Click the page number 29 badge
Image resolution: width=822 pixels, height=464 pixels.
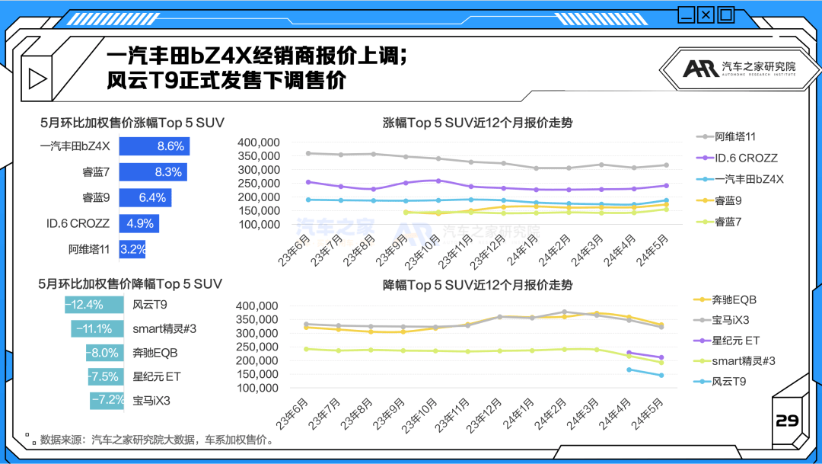click(x=787, y=421)
